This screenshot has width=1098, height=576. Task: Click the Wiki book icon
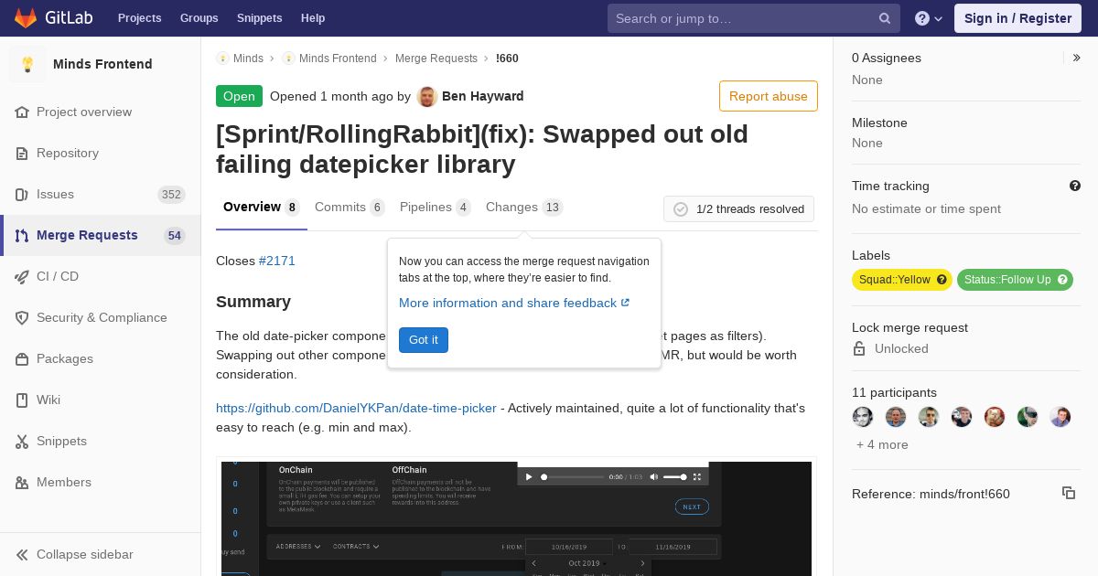point(22,400)
